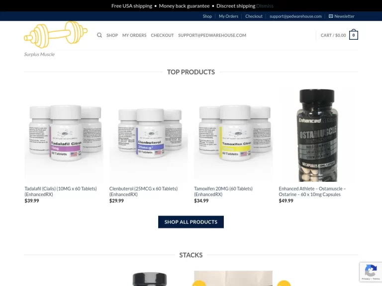Click the Newsletter envelope icon
This screenshot has height=286, width=382.
point(331,16)
